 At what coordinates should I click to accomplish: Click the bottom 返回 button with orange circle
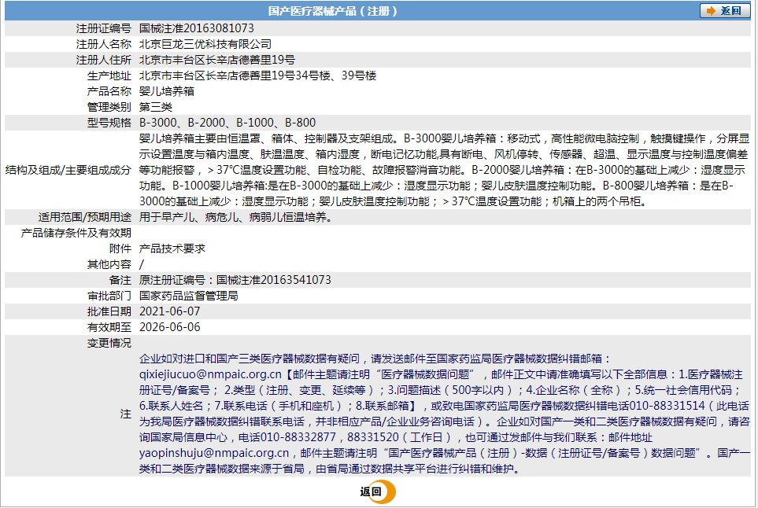tap(378, 491)
